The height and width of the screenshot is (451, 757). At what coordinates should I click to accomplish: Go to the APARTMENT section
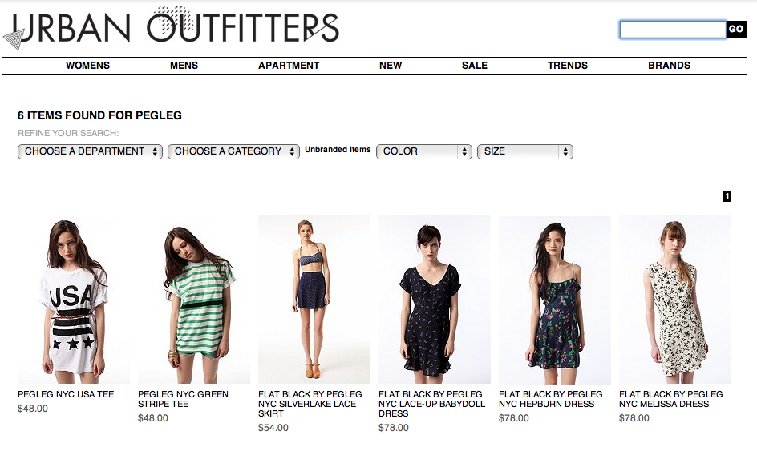point(289,66)
